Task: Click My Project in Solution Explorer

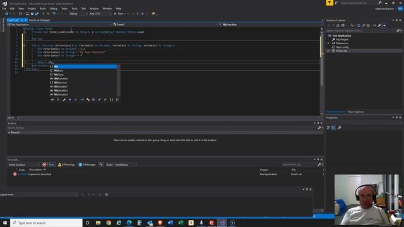Action: click(342, 39)
